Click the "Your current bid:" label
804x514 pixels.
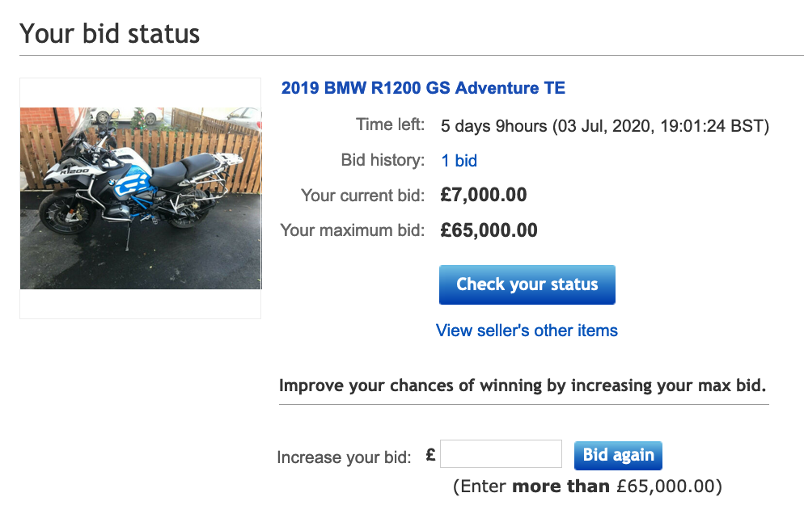click(362, 196)
